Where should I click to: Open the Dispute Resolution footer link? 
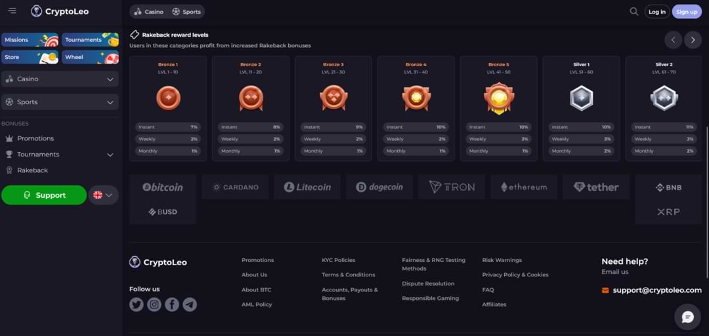(428, 284)
